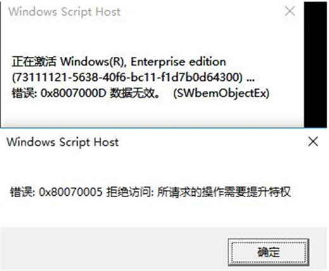
Task: Click 错误 label in the bottom dialog
Action: click(x=23, y=192)
